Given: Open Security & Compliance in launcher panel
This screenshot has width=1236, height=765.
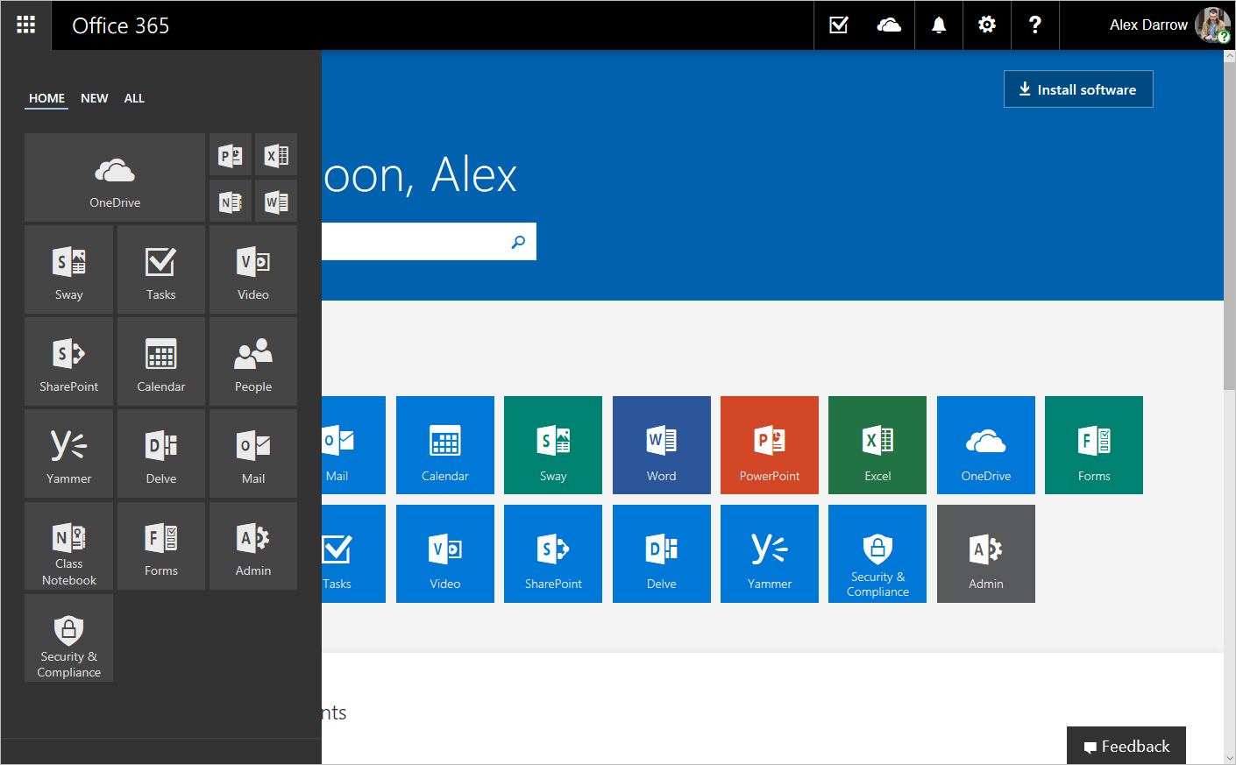Looking at the screenshot, I should pos(68,638).
